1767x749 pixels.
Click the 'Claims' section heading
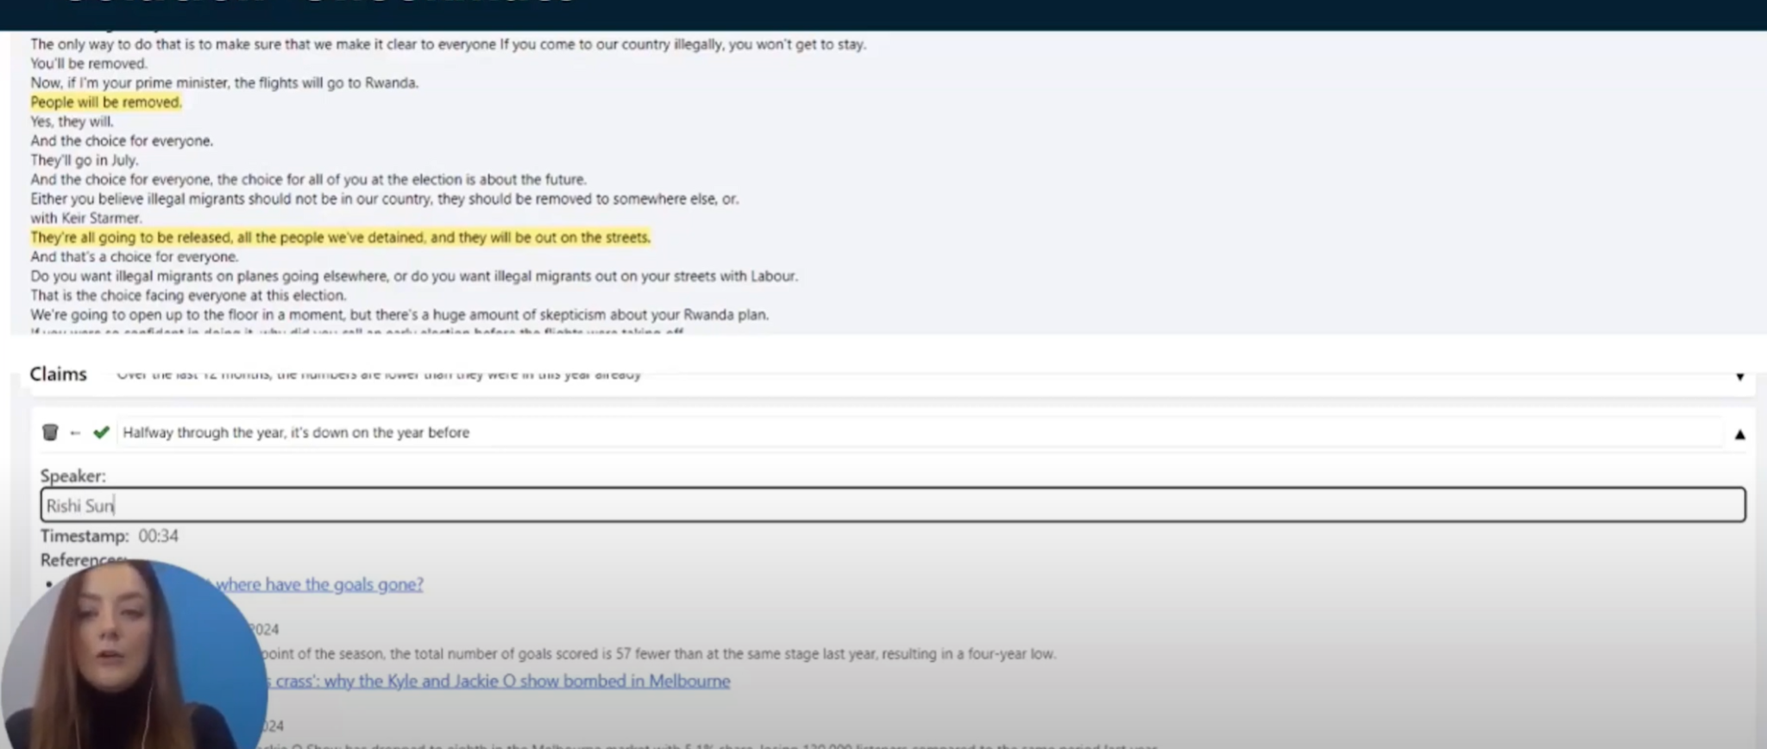[58, 374]
